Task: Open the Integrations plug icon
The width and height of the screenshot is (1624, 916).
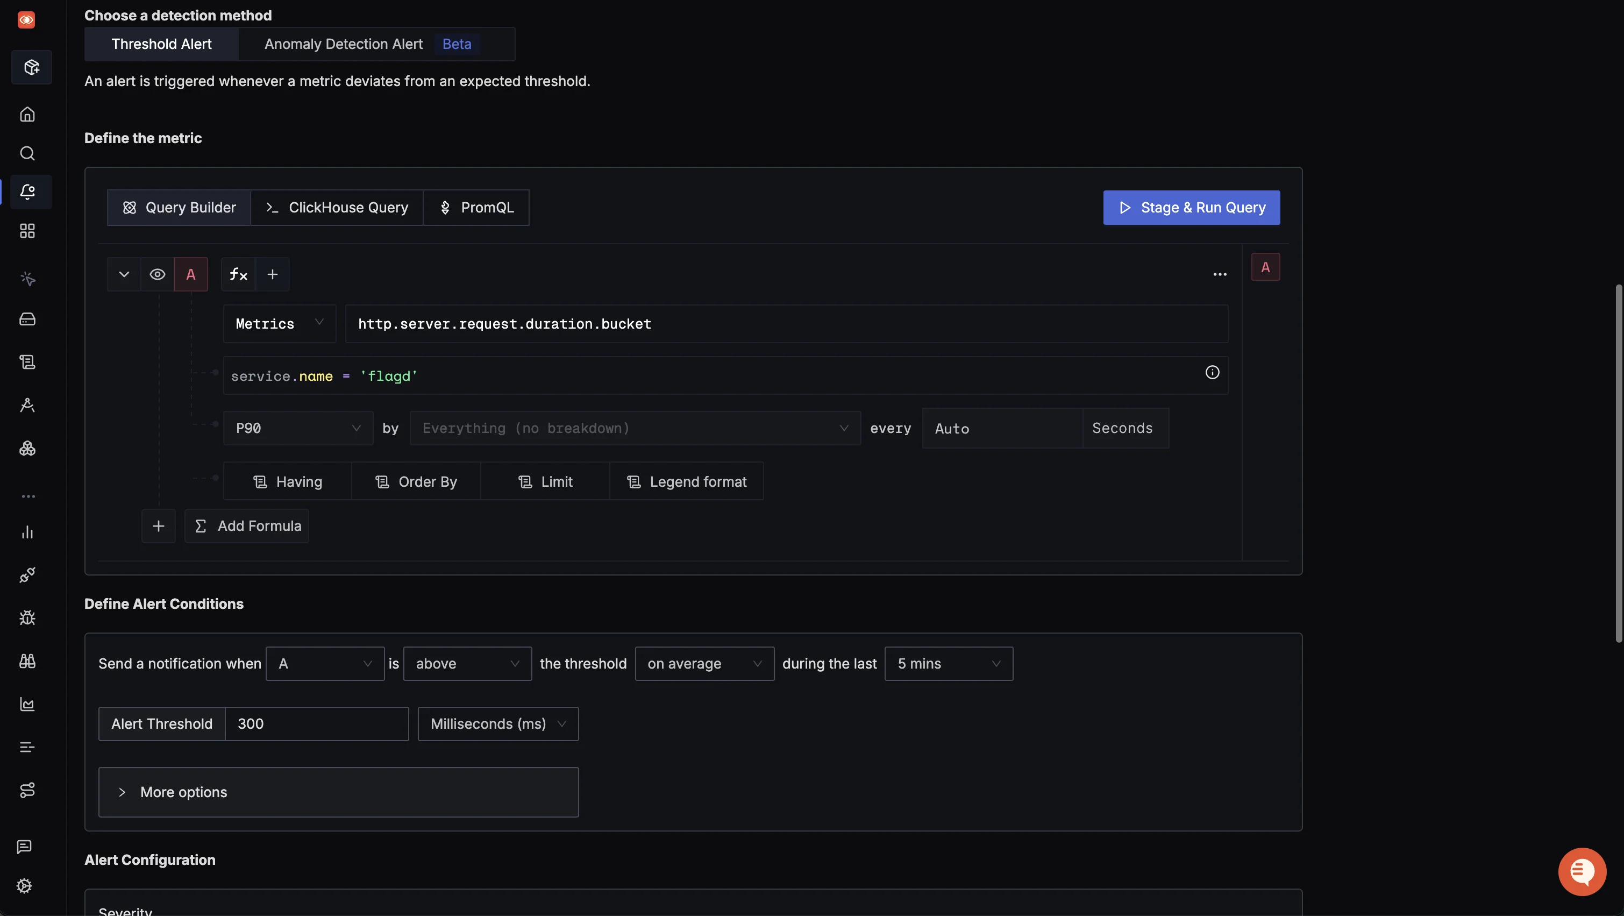Action: tap(28, 574)
